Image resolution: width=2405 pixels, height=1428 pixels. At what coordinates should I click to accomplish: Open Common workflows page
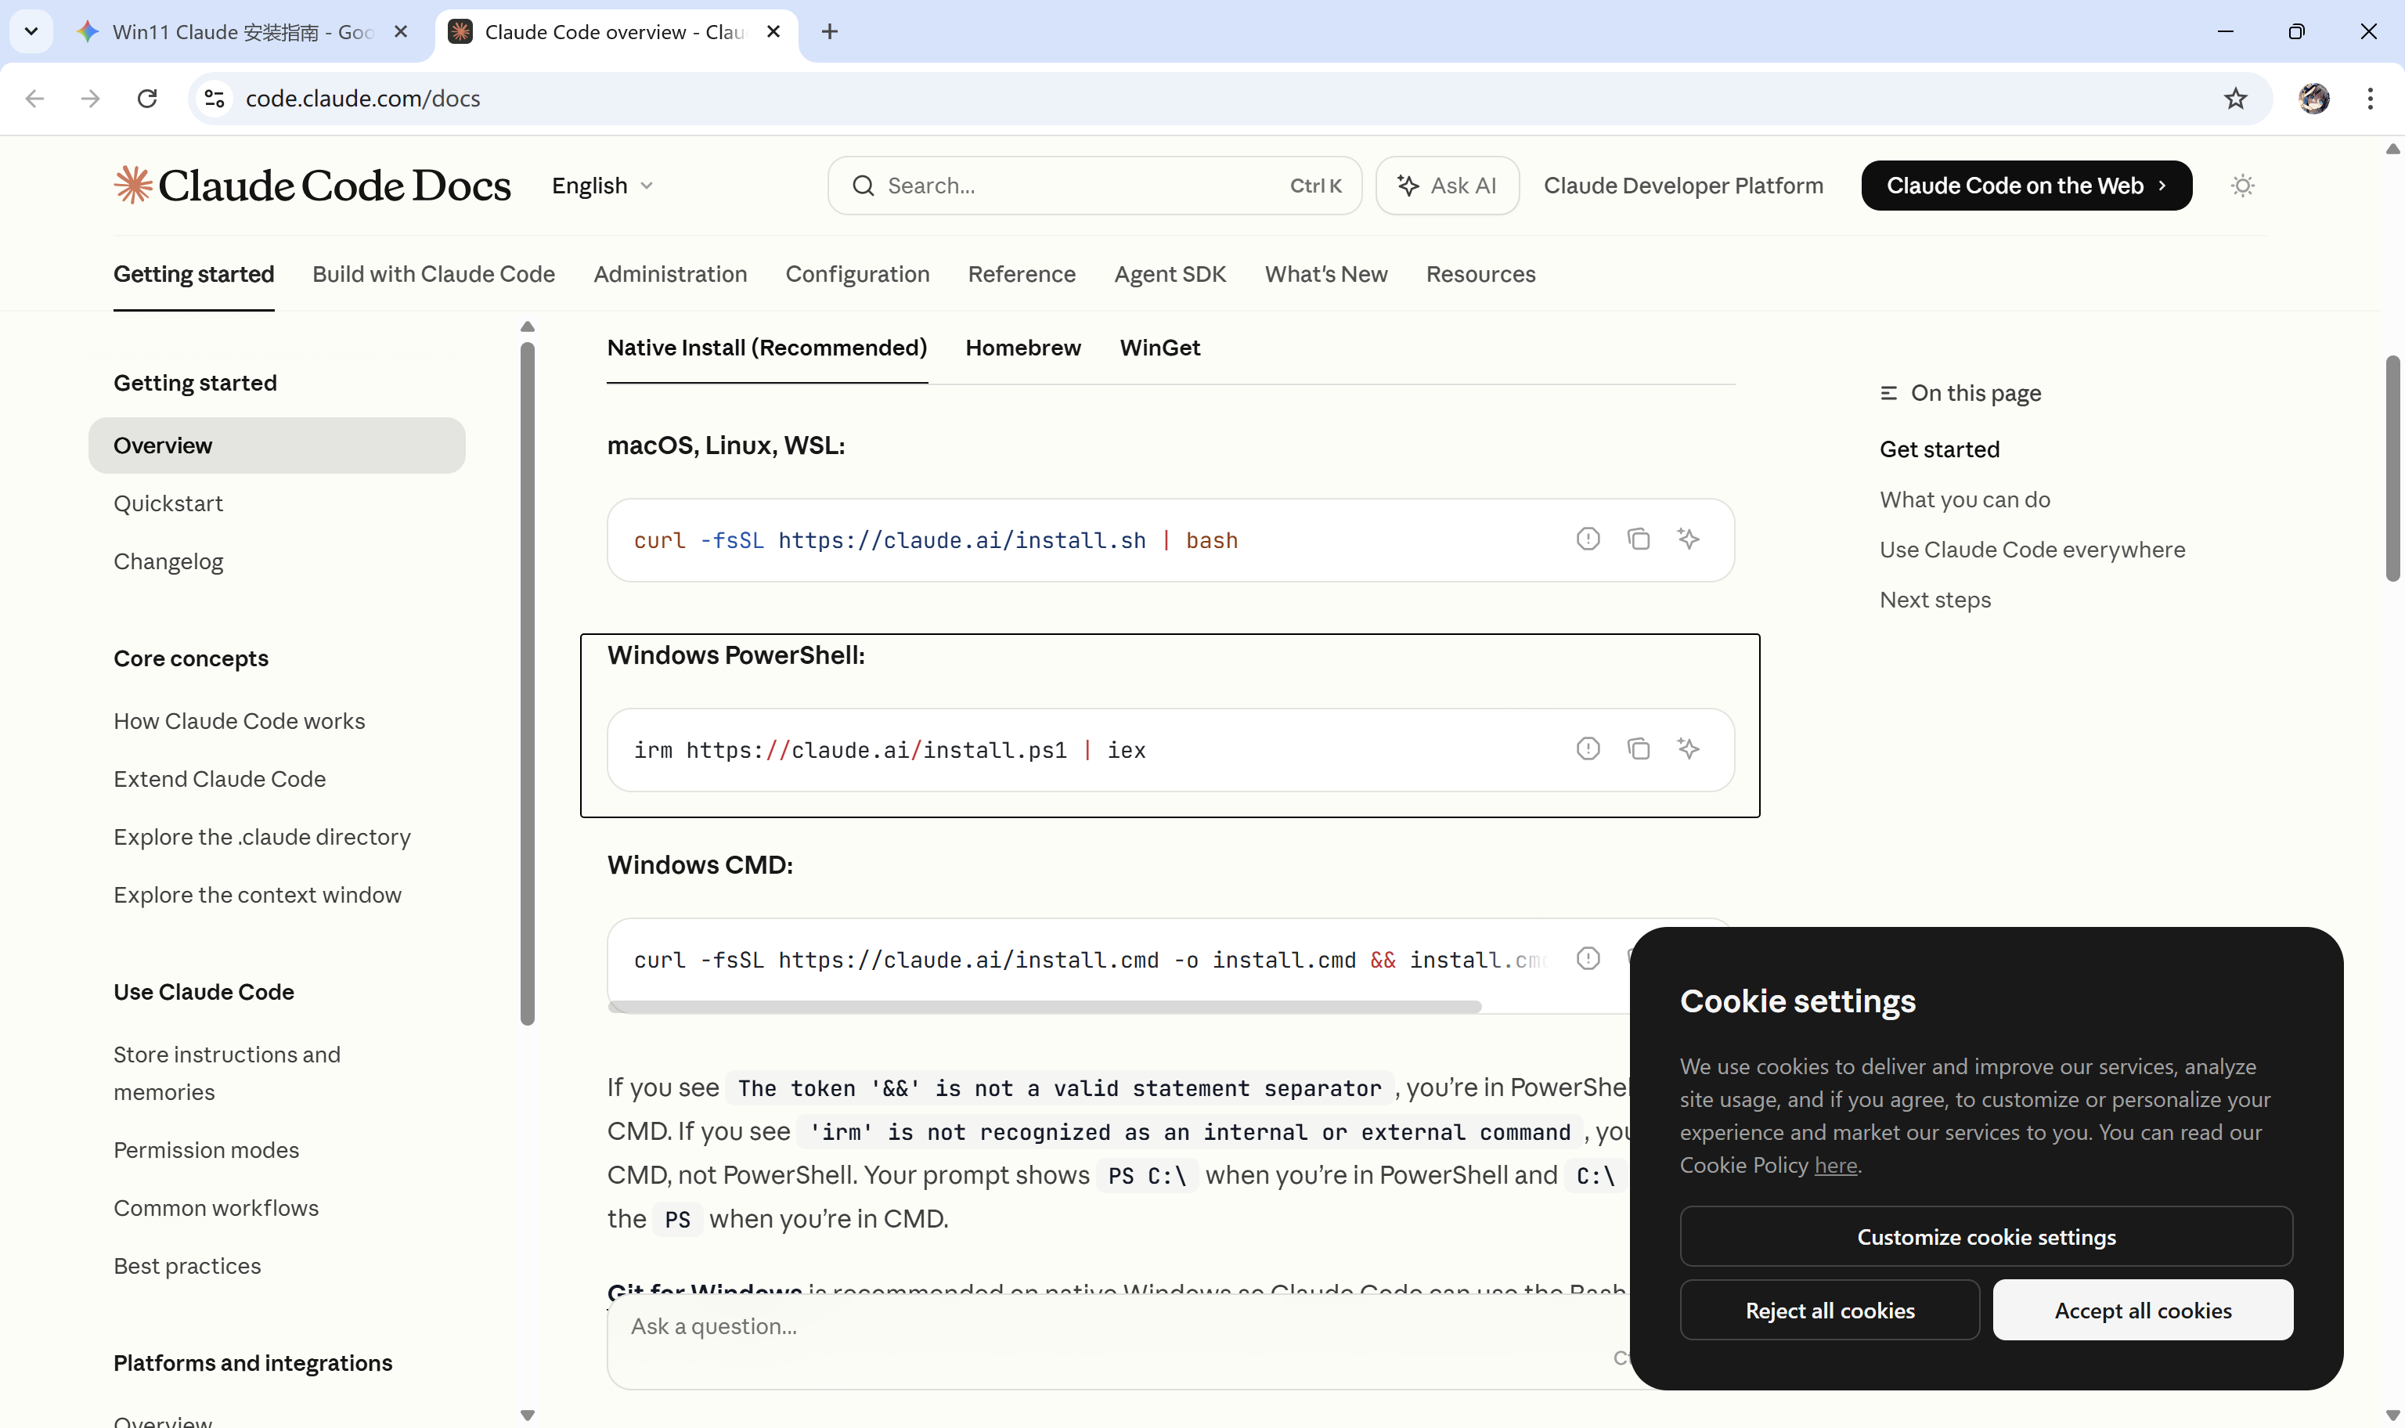point(215,1208)
